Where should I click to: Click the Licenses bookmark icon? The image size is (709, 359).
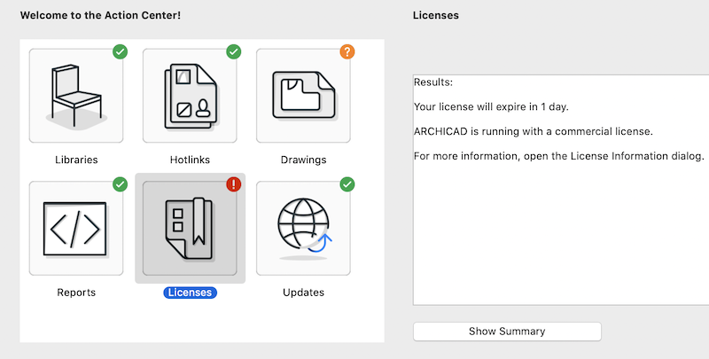click(x=190, y=229)
